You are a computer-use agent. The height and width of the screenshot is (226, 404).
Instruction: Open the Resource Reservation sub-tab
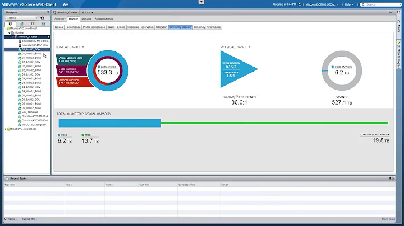tap(140, 27)
